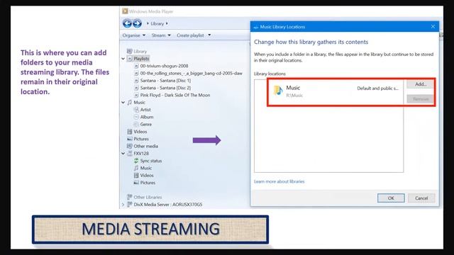This screenshot has height=255, width=454.
Task: Click the Playlists icon in navigation pane
Action: coord(130,58)
